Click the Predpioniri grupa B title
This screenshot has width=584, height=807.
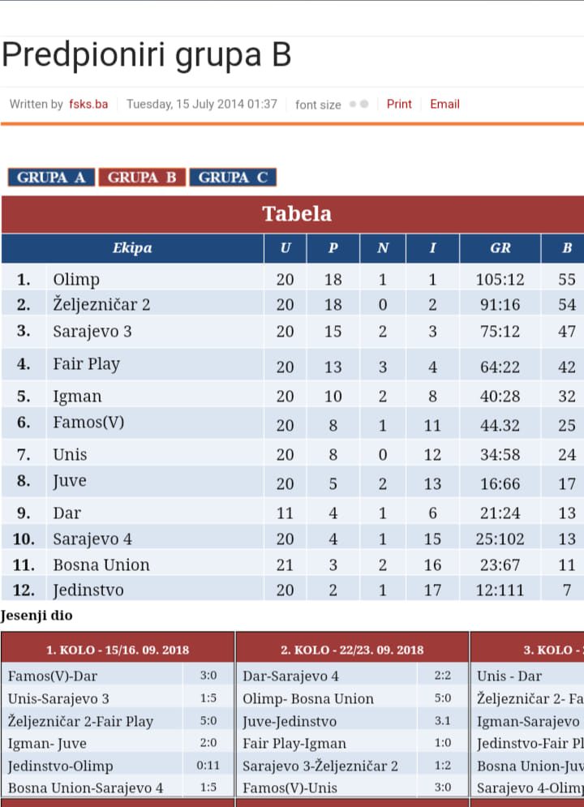[147, 54]
